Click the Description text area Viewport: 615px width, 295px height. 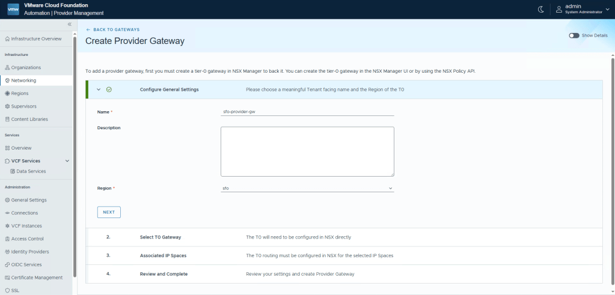click(307, 151)
